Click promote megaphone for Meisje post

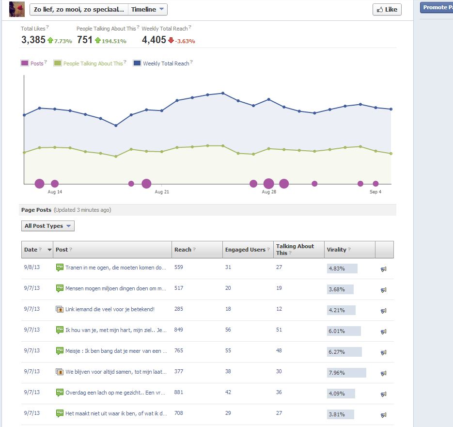pos(383,352)
